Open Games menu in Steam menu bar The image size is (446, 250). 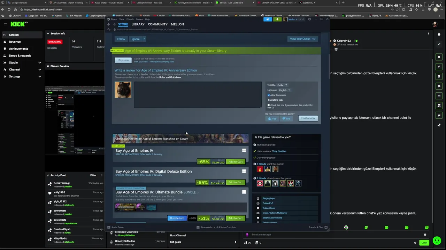click(139, 19)
